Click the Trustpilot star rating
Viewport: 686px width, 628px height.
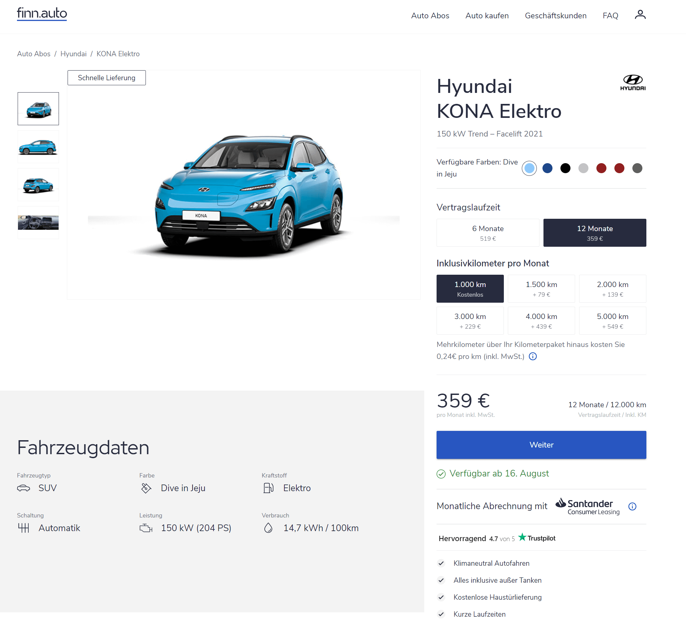coord(536,538)
